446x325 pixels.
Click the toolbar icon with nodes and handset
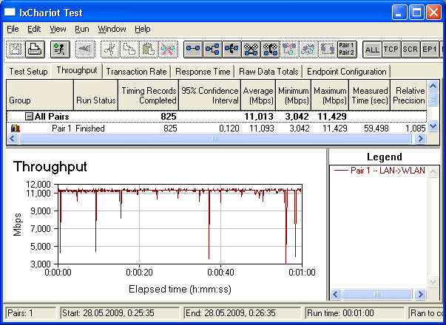tap(271, 49)
